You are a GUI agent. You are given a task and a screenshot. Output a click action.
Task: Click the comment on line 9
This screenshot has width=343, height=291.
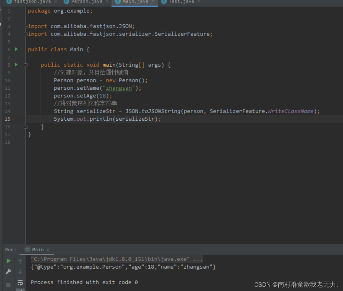(x=91, y=73)
